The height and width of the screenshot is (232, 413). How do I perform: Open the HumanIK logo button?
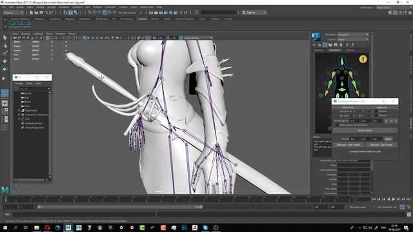[316, 37]
